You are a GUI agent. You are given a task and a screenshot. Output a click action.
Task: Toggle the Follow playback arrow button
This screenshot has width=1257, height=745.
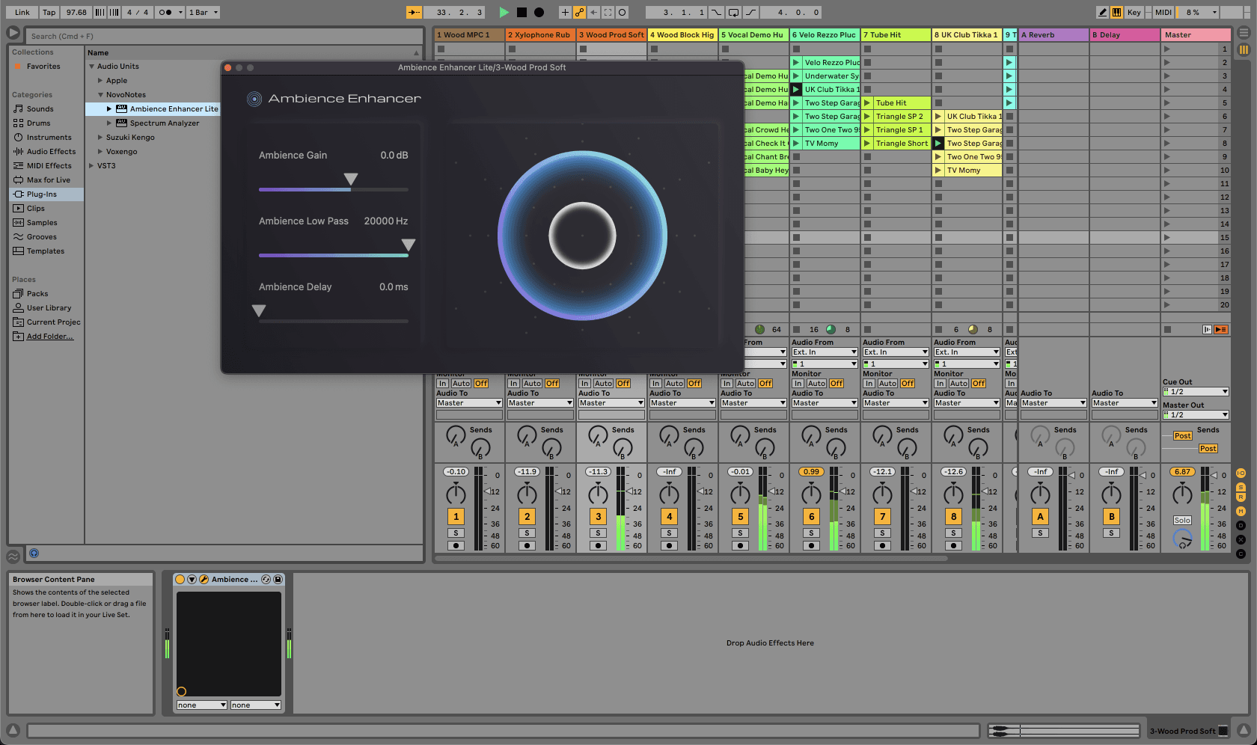click(x=414, y=12)
